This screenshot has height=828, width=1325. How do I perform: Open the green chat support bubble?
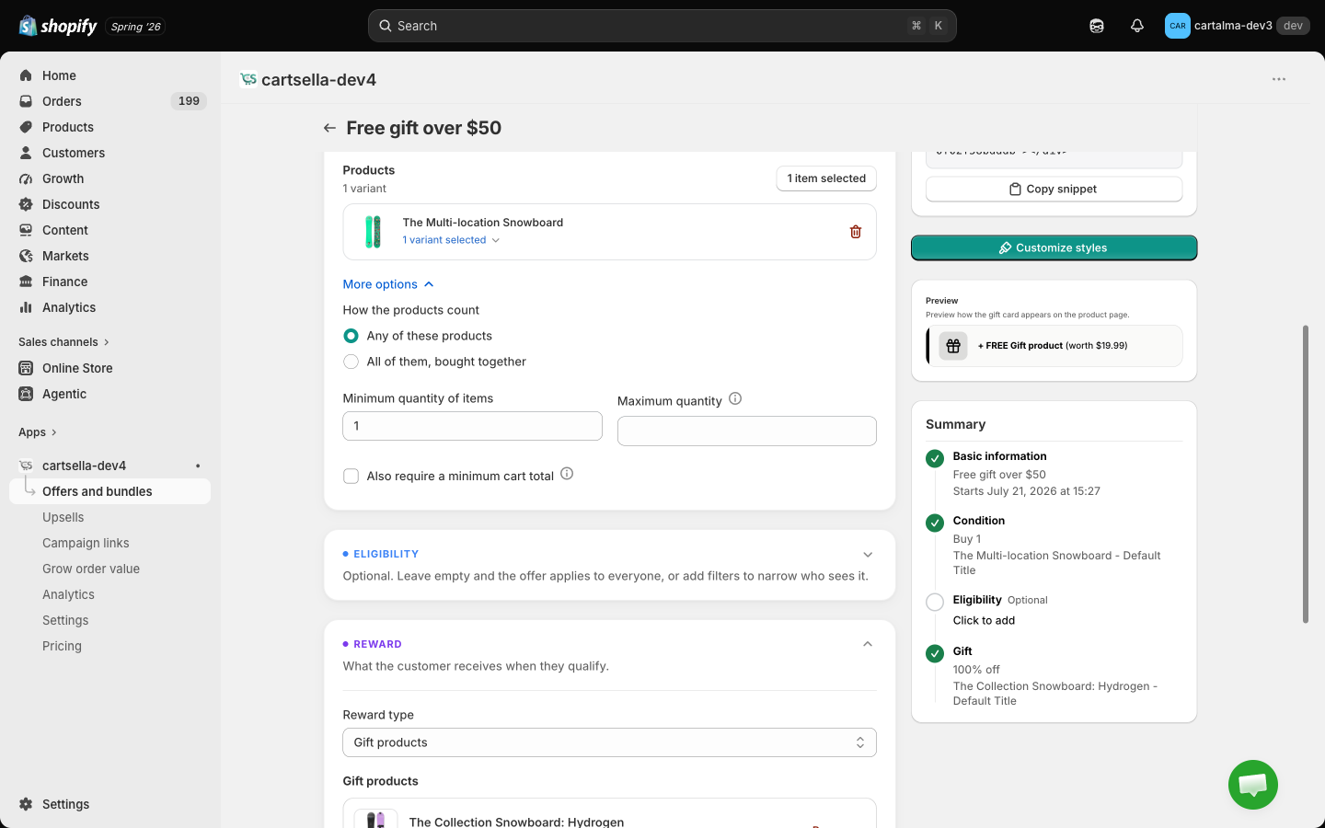[1253, 785]
